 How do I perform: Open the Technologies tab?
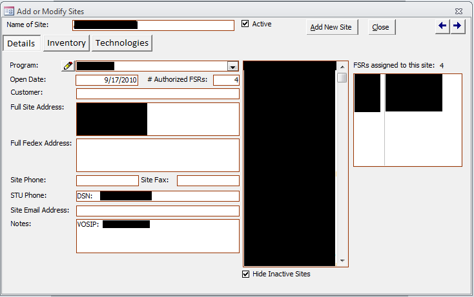coord(122,43)
